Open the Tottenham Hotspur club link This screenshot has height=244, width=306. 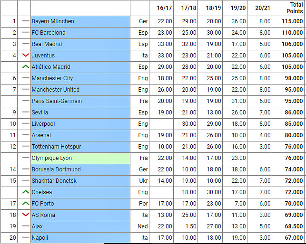pyautogui.click(x=57, y=146)
